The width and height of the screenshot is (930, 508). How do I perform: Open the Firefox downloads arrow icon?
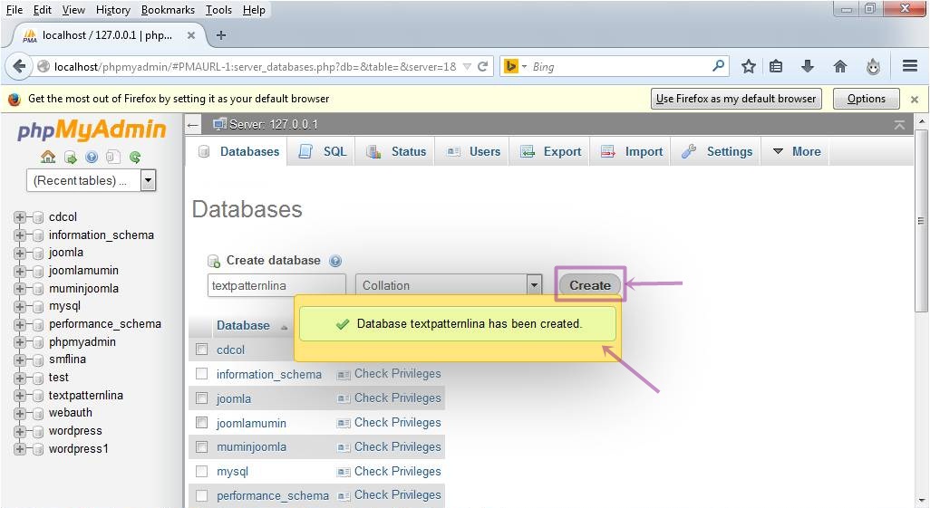pyautogui.click(x=808, y=66)
